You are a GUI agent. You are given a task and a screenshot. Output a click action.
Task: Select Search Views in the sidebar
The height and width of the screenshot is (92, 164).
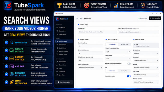tap(64, 41)
